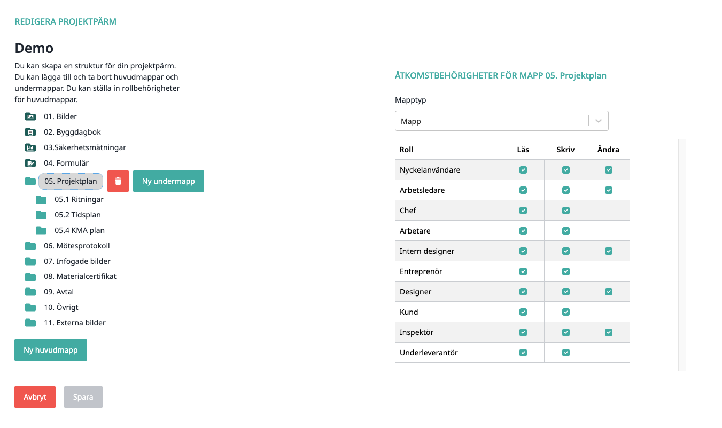Select the 09. Avtal folder
Viewport: 722px width, 428px height.
[x=59, y=292]
